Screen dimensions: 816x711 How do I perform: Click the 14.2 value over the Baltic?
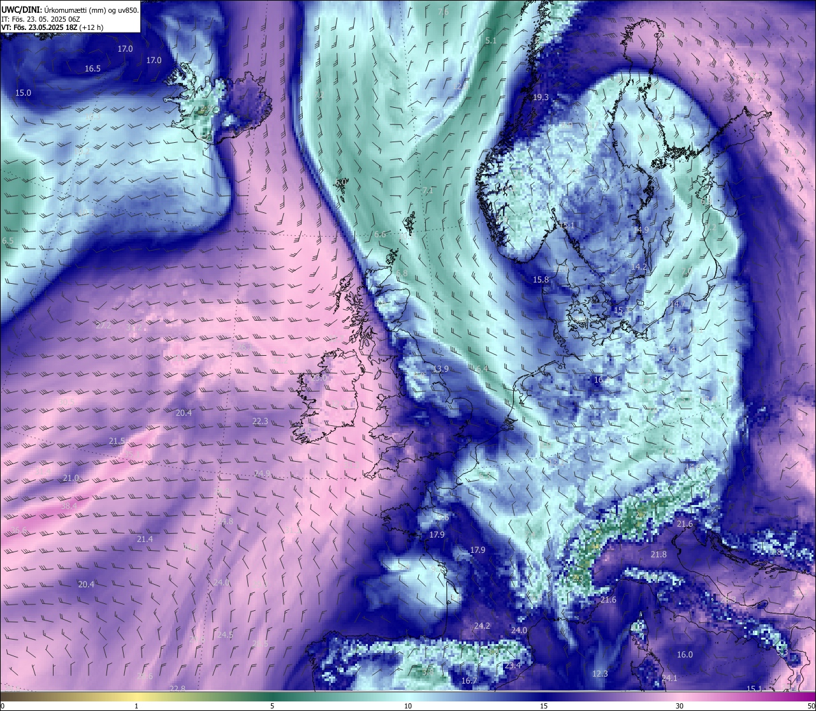(639, 267)
